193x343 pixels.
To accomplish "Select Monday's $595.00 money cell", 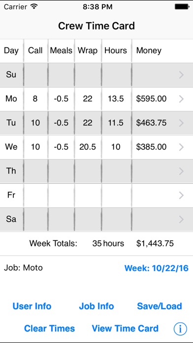I will tap(151, 99).
